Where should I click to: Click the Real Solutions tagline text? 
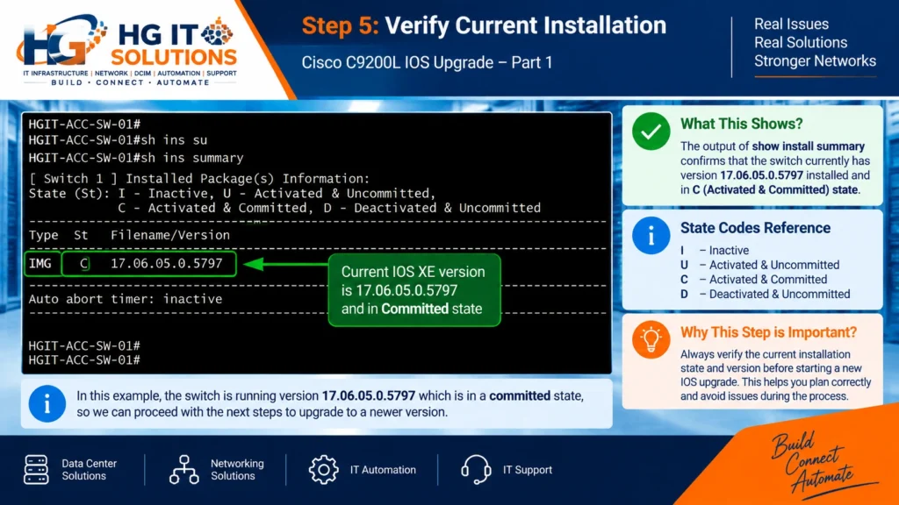pyautogui.click(x=801, y=42)
